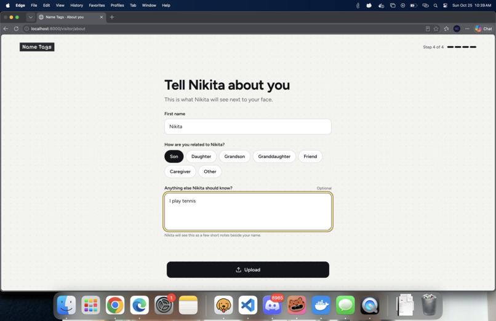Viewport: 496px width, 321px height.
Task: Click the date and time display
Action: [471, 6]
